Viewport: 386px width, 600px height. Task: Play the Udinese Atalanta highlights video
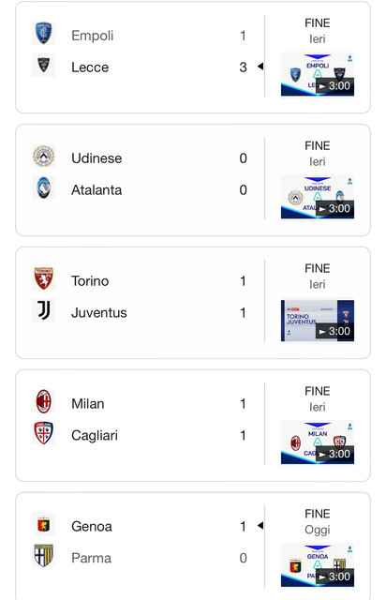tap(318, 197)
